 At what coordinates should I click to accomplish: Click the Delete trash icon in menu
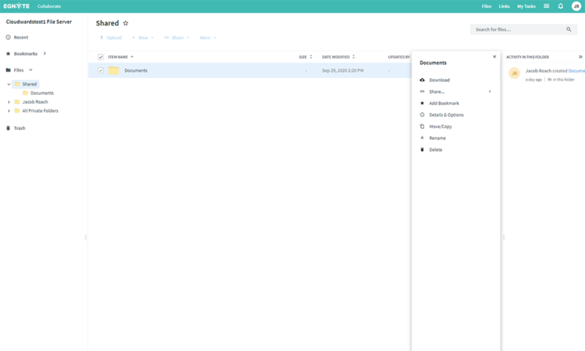point(422,150)
